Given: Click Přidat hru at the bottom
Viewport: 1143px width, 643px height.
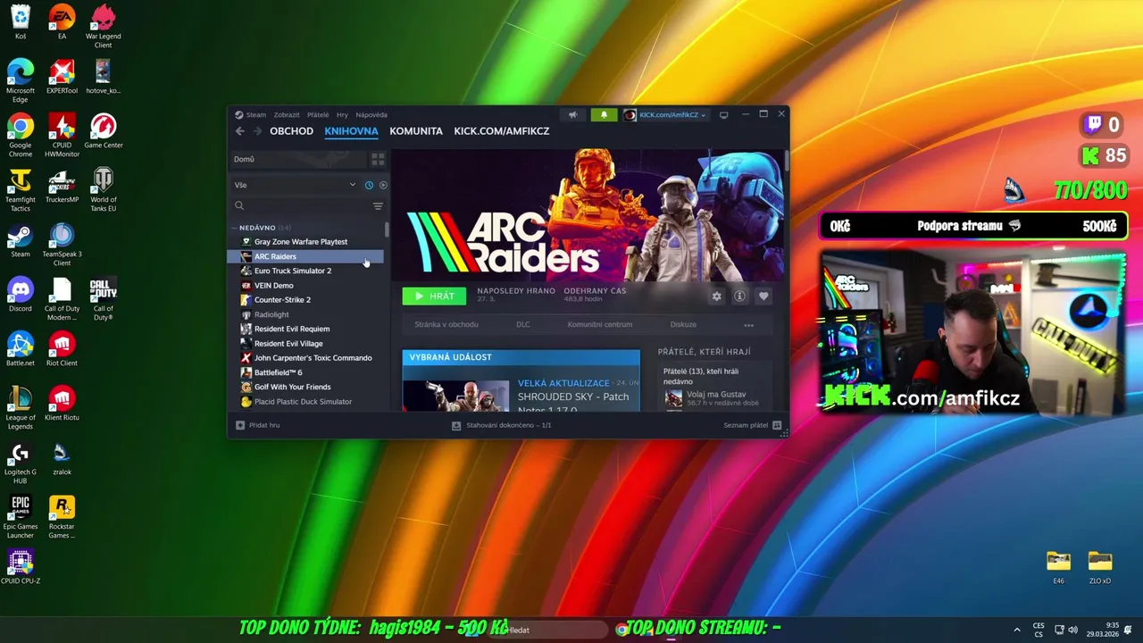Looking at the screenshot, I should (x=258, y=425).
